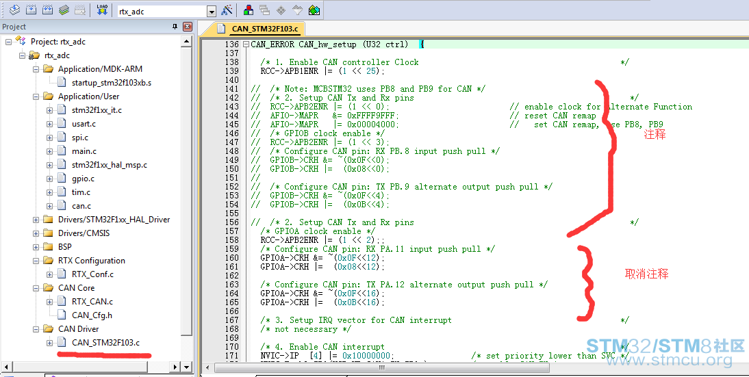The width and height of the screenshot is (749, 377).
Task: Collapse the RTX Configuration group
Action: (36, 261)
